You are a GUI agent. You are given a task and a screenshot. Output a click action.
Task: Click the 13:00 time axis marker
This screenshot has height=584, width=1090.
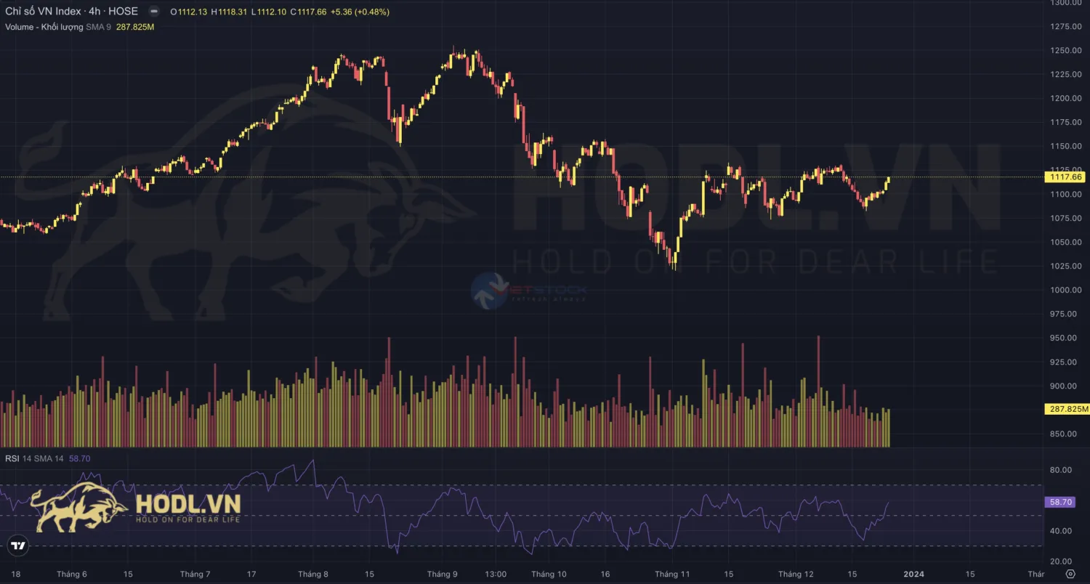pos(496,574)
